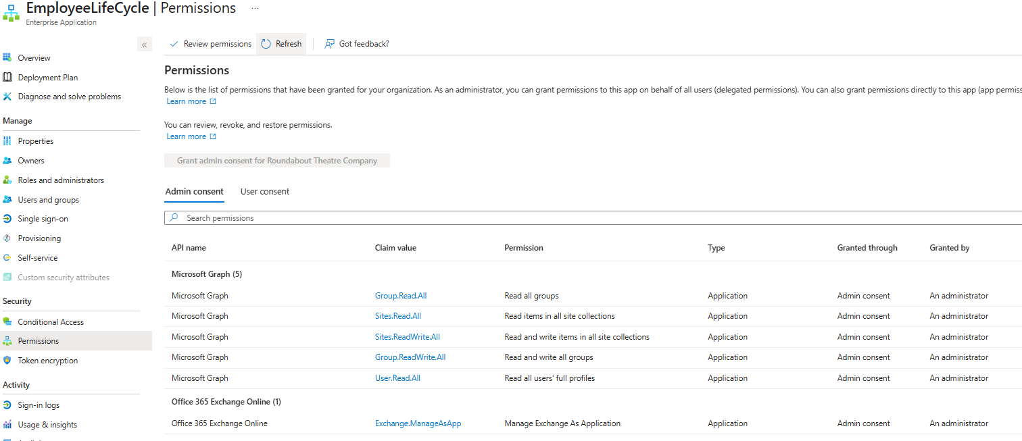Switch to the Admin consent tab

[194, 192]
